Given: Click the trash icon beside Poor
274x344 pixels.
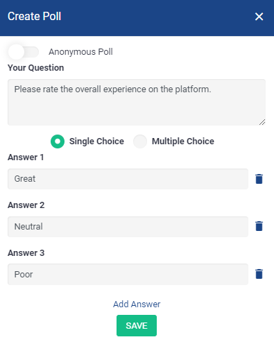Looking at the screenshot, I should [x=259, y=274].
